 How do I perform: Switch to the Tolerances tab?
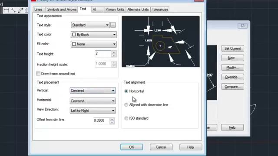coord(160,10)
